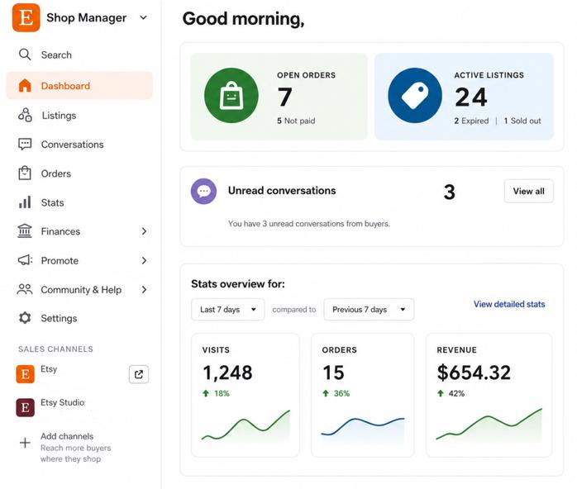Click the Etsy Studio channel name
Image resolution: width=577 pixels, height=489 pixels.
(x=62, y=402)
